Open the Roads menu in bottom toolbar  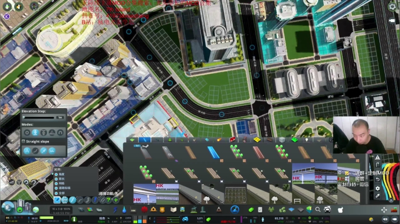point(81,210)
